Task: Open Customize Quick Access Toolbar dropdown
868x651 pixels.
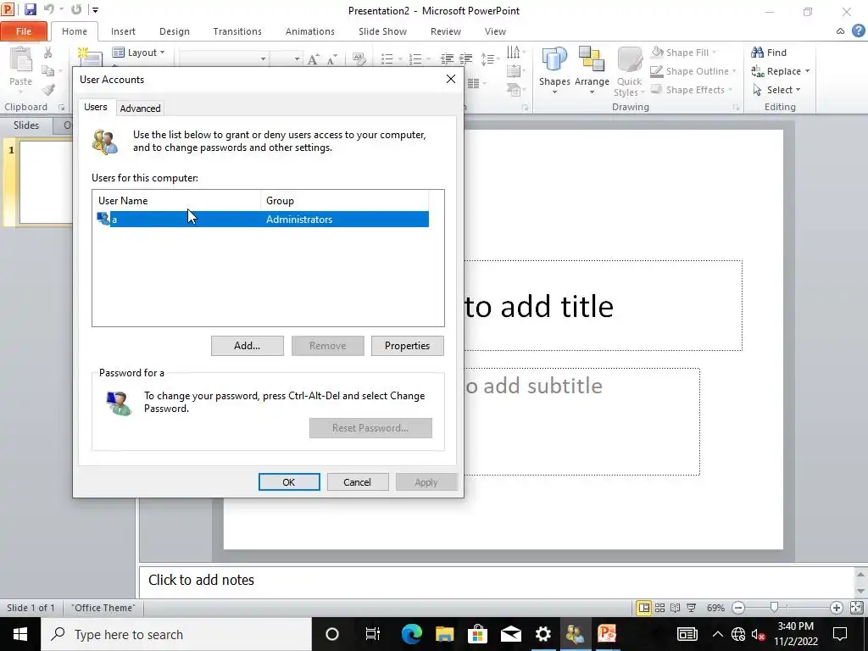Action: pyautogui.click(x=95, y=10)
